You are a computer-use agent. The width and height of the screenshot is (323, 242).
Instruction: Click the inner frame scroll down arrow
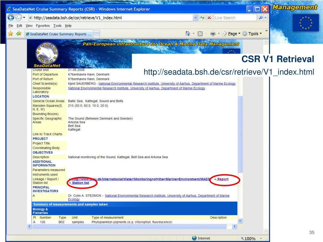tap(240, 221)
